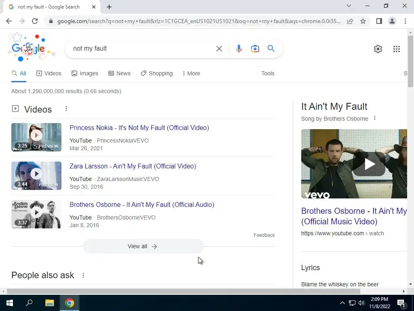Screen dimensions: 414x311
Task: Click the horizontal scrollbar right arrow
Action: (404, 291)
